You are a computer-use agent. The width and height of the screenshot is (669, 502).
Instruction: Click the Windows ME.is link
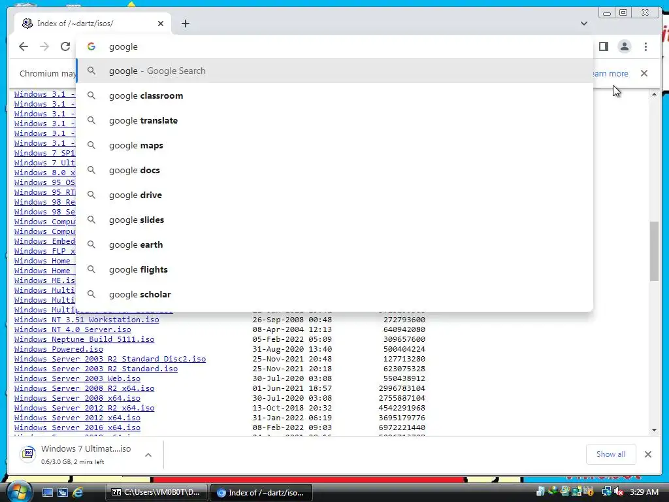pyautogui.click(x=44, y=280)
